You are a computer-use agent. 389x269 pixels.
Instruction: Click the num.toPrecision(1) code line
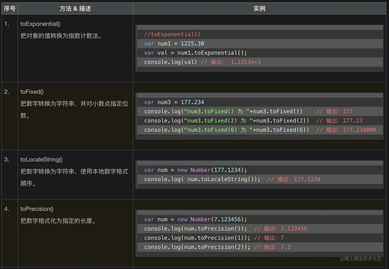coord(197,238)
